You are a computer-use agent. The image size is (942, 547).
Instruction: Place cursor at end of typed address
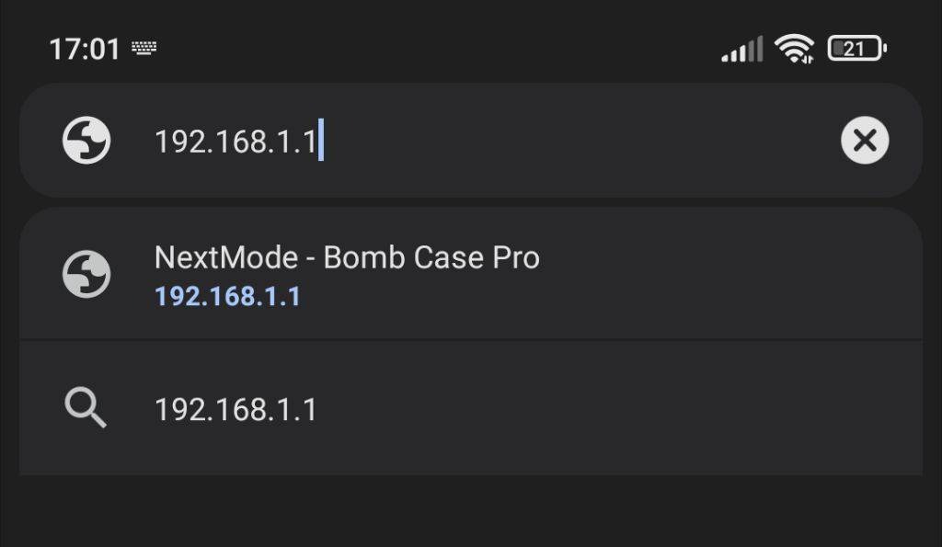(x=319, y=142)
